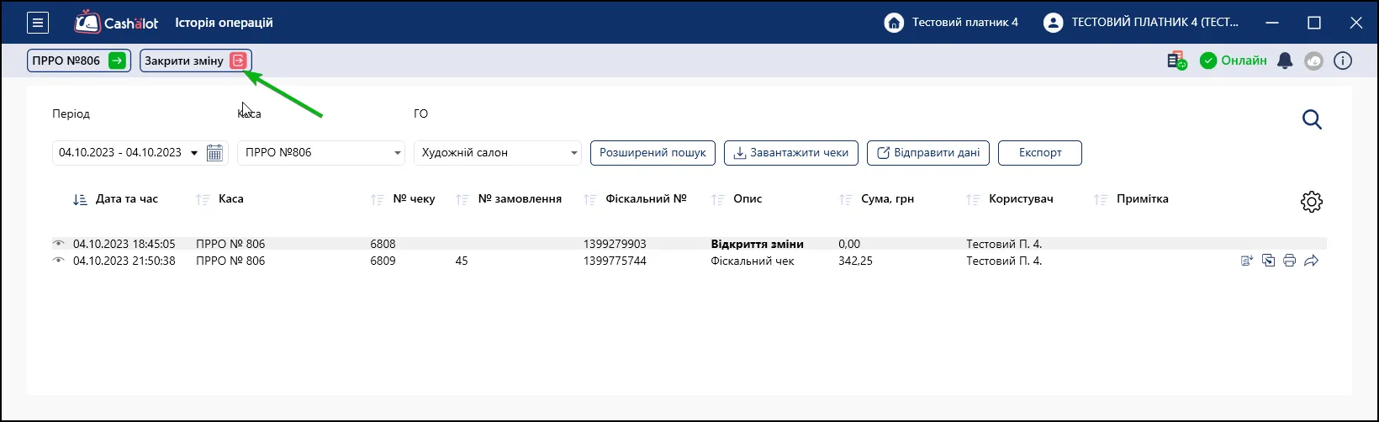Screen dimensions: 1379x422
Task: Click the cloud download updates icon
Action: (1313, 61)
